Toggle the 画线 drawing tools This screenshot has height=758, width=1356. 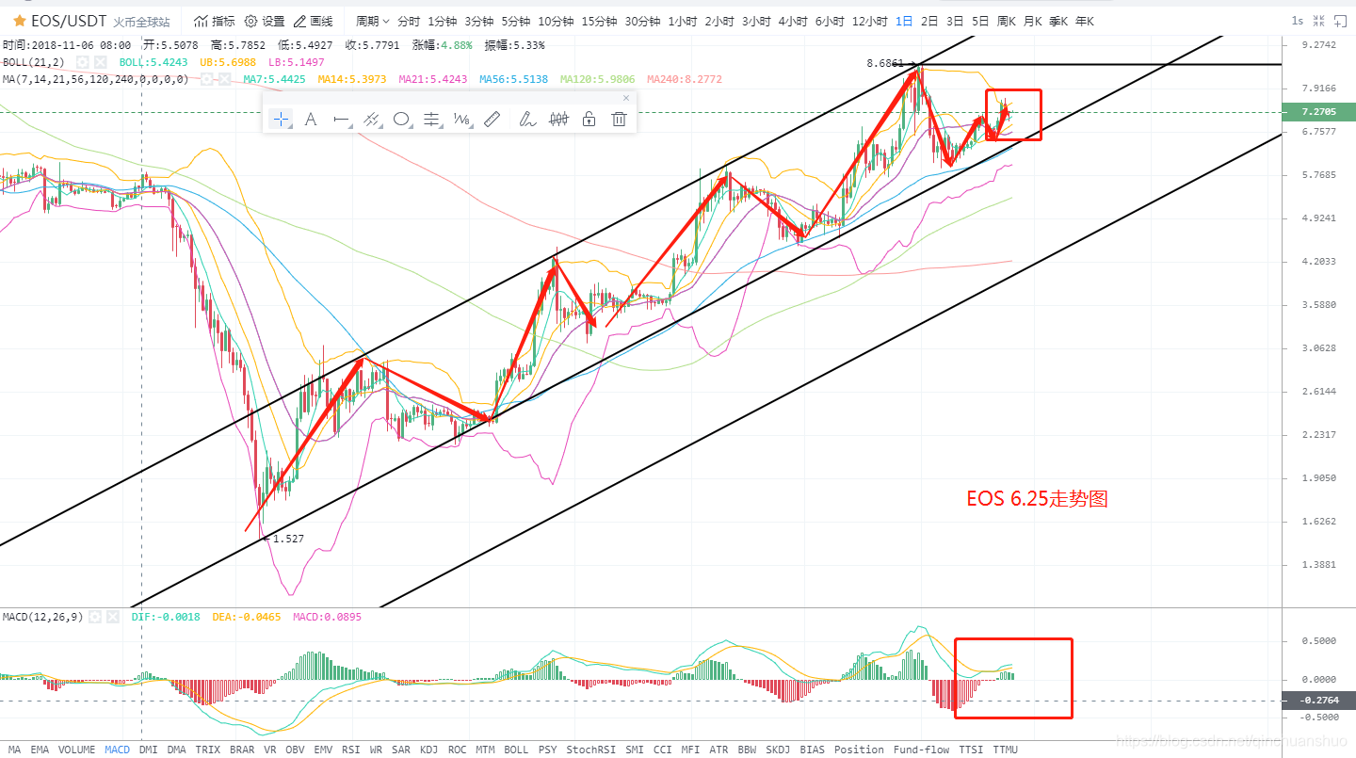pos(314,21)
